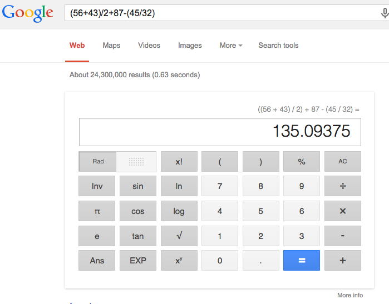Image resolution: width=389 pixels, height=304 pixels.
Task: Toggle Rad angle mode
Action: click(x=97, y=161)
